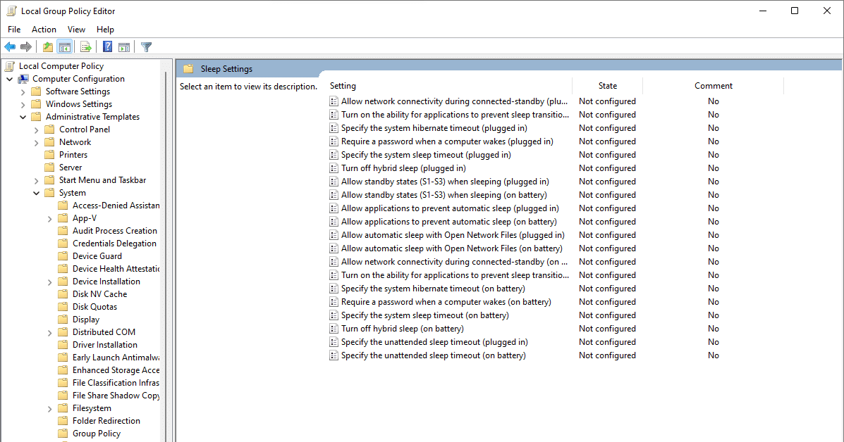Collapse the Computer Configuration tree node
The width and height of the screenshot is (844, 442).
[x=10, y=79]
